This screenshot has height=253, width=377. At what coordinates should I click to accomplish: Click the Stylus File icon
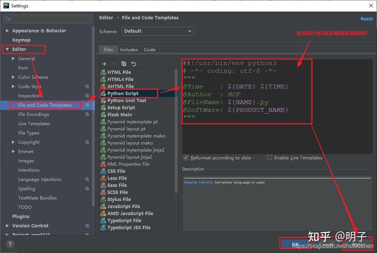(103, 199)
